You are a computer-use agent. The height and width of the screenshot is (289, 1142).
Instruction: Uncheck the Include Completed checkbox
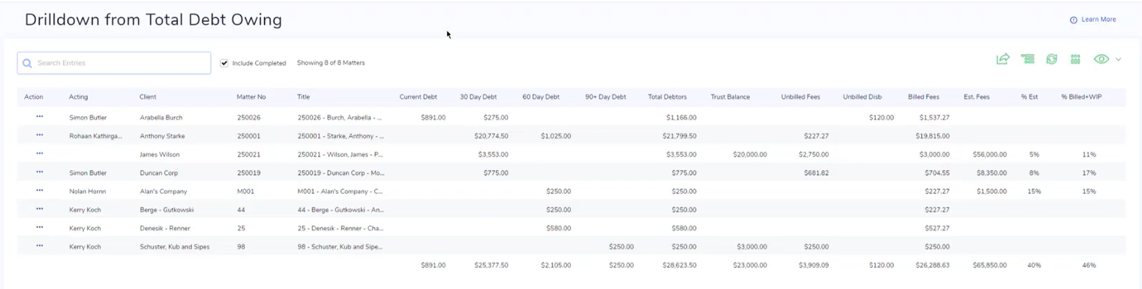[x=224, y=63]
